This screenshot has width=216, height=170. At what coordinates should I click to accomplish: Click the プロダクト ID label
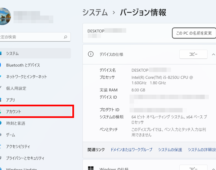pyautogui.click(x=109, y=110)
